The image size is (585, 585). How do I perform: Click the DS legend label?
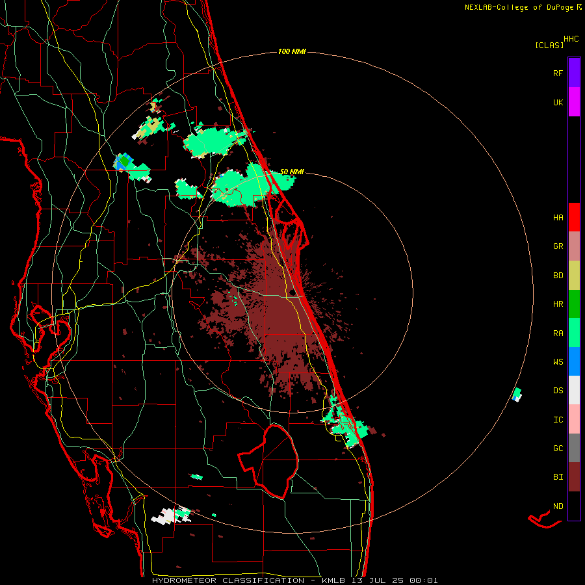[x=558, y=390]
